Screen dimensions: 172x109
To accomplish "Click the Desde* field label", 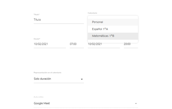I will (x=37, y=39).
